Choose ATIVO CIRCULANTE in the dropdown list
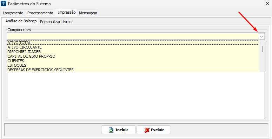Screen dimensions: 272x139 133,47
